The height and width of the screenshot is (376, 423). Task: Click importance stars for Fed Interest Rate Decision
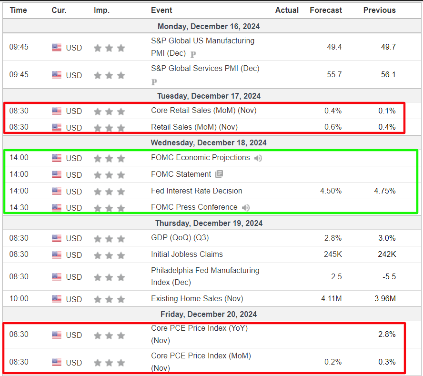pyautogui.click(x=109, y=192)
